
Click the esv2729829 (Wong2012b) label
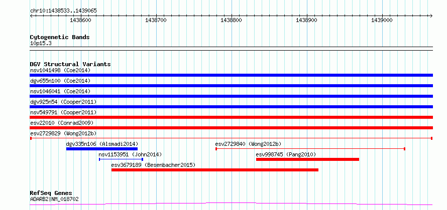tap(63, 133)
